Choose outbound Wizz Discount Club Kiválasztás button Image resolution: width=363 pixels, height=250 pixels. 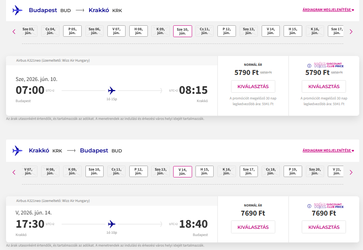[324, 86]
